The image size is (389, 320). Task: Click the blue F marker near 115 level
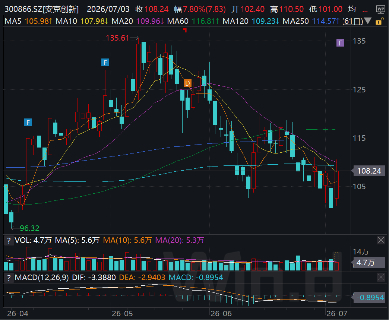pos(28,123)
